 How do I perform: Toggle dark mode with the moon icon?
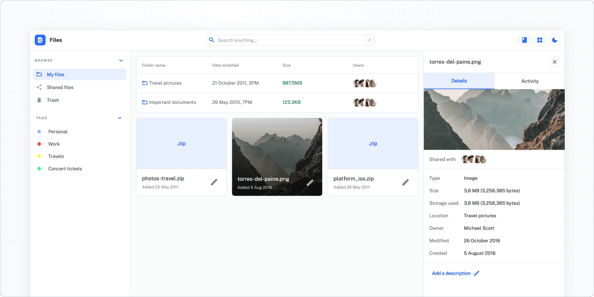554,40
